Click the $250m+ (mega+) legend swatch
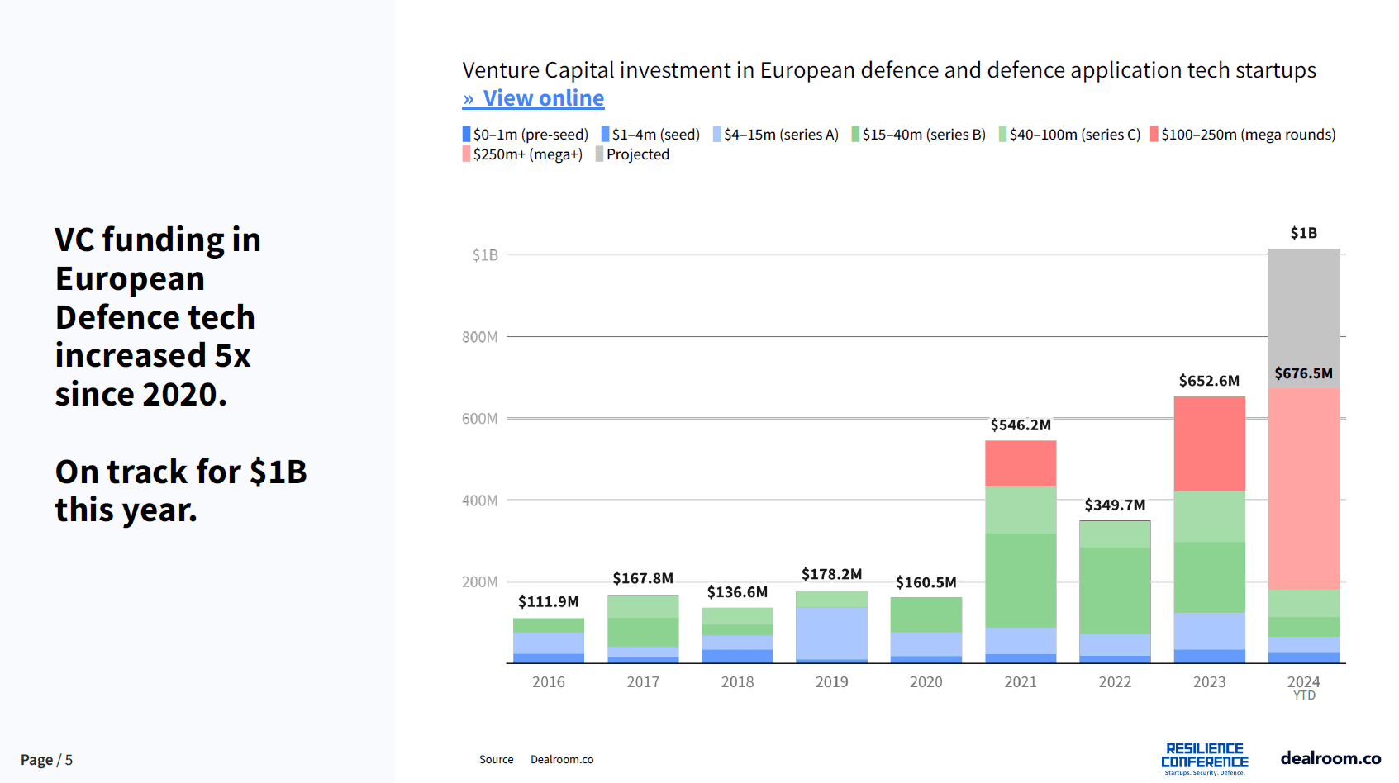This screenshot has height=783, width=1399. coord(466,154)
